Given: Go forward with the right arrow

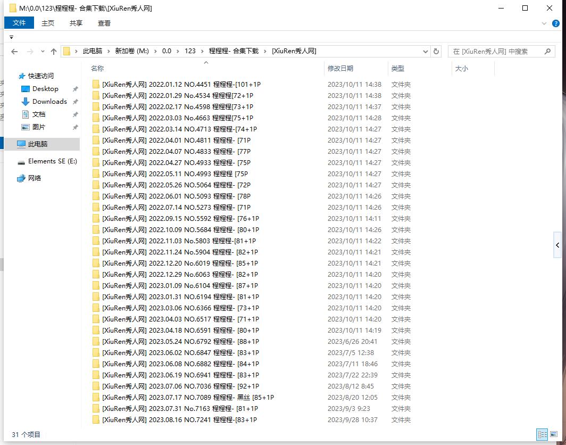Looking at the screenshot, I should [x=30, y=52].
